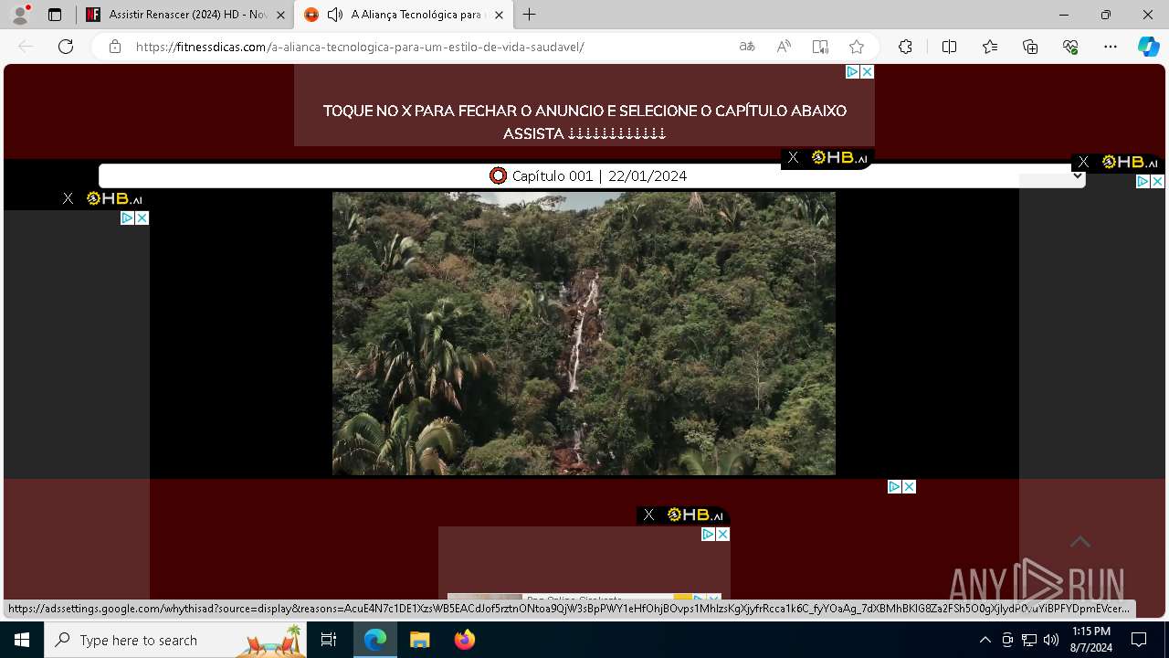Go back with the back arrow
Image resolution: width=1169 pixels, height=658 pixels.
(26, 47)
